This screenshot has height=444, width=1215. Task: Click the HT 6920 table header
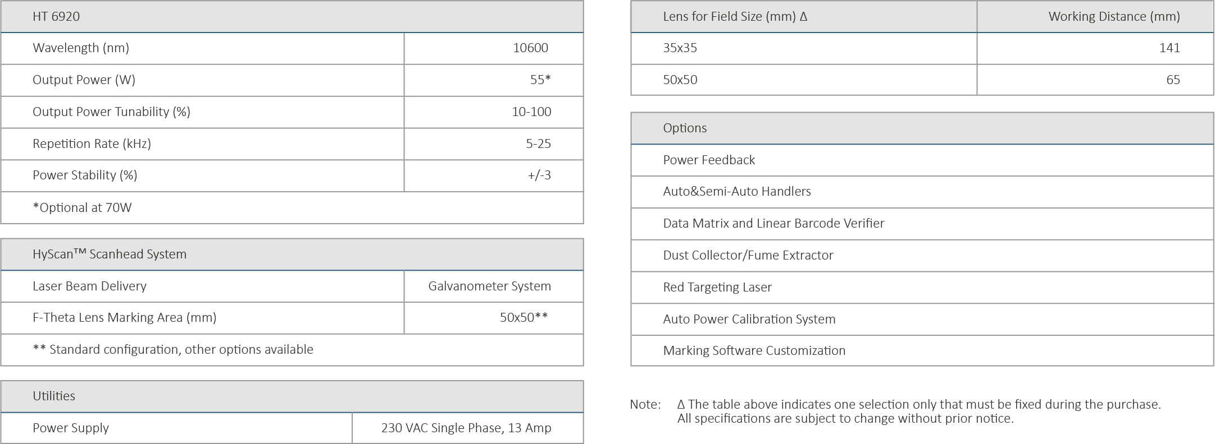[x=56, y=17]
